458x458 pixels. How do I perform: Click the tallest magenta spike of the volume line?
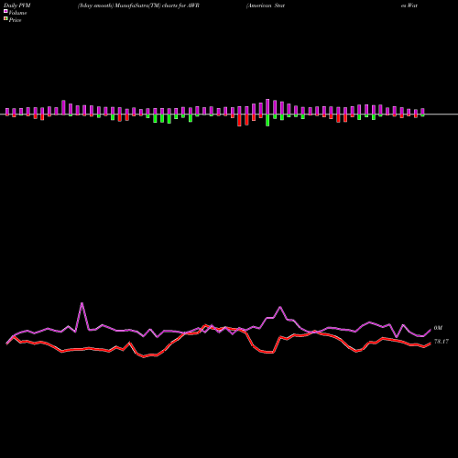point(82,303)
